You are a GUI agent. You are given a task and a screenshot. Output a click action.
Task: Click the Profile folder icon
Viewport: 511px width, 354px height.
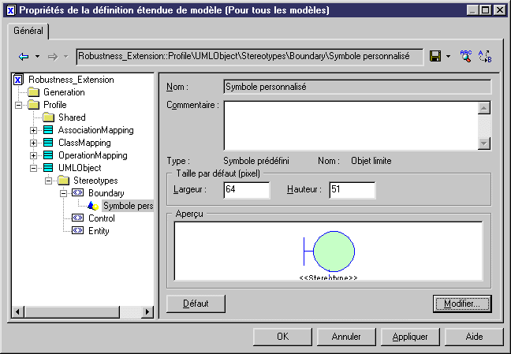click(x=33, y=105)
